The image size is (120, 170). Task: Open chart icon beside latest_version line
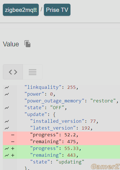(7, 128)
